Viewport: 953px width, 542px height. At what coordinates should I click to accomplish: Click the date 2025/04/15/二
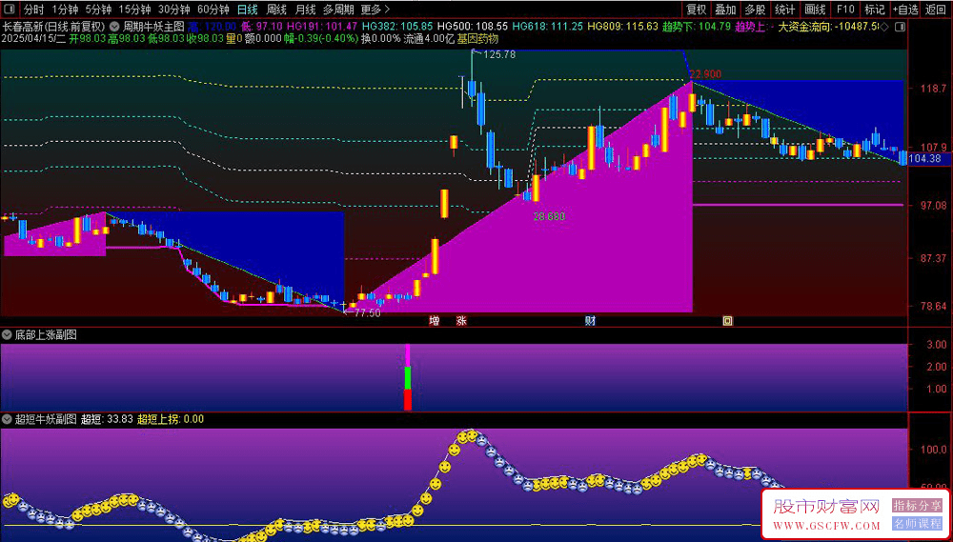(34, 38)
